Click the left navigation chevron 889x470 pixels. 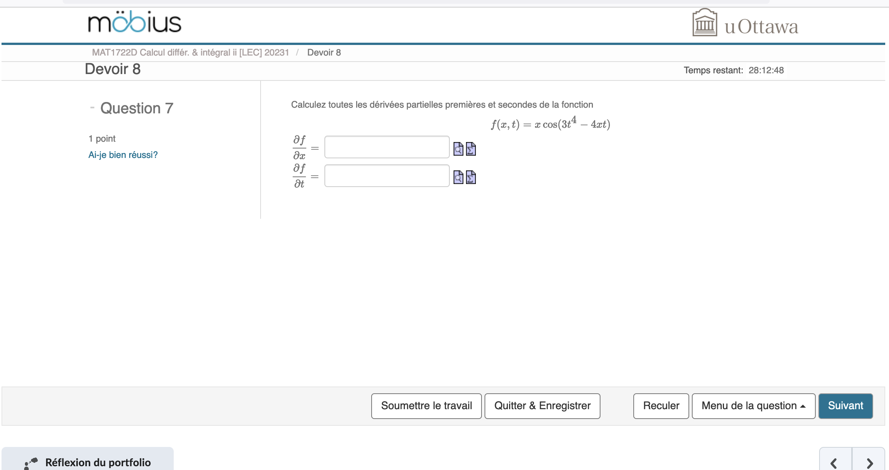click(833, 462)
